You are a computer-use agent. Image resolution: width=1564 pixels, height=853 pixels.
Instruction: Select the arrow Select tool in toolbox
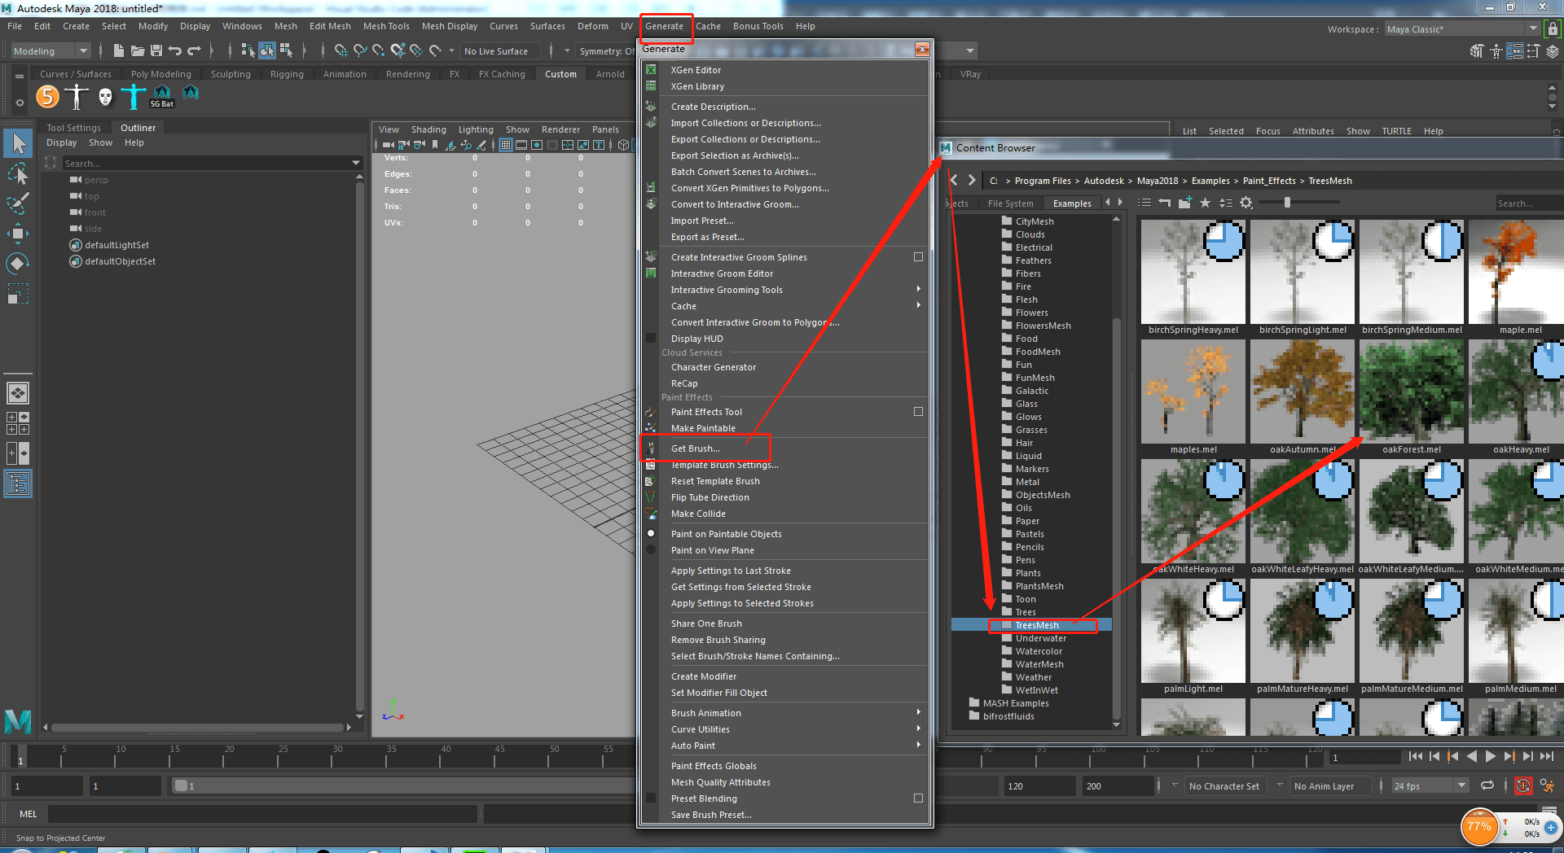coord(18,144)
